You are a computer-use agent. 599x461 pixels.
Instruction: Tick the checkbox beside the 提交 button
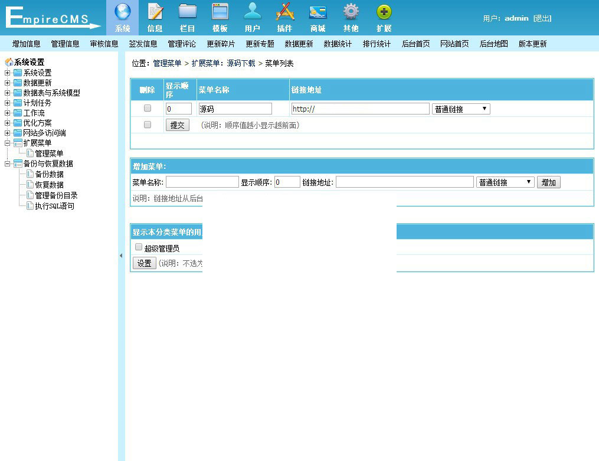[148, 125]
